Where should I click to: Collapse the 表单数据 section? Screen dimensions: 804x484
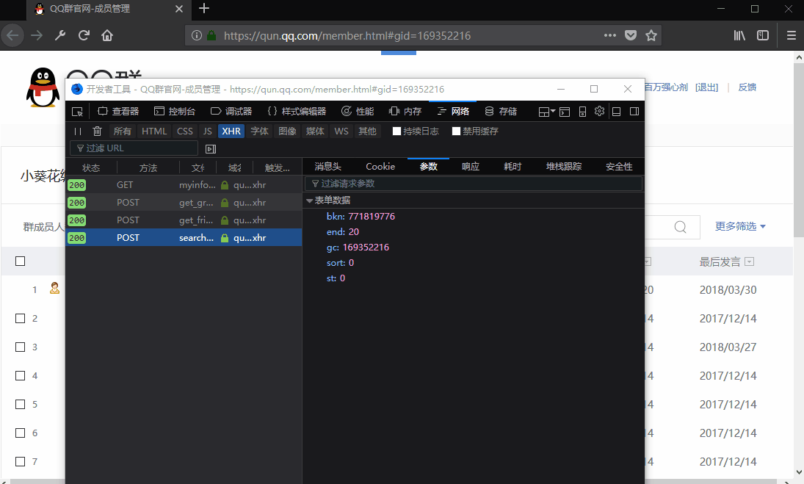point(310,201)
